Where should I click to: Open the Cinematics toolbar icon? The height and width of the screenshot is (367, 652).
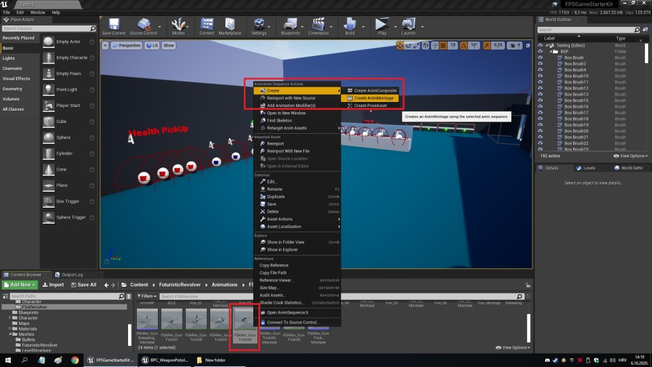(318, 25)
